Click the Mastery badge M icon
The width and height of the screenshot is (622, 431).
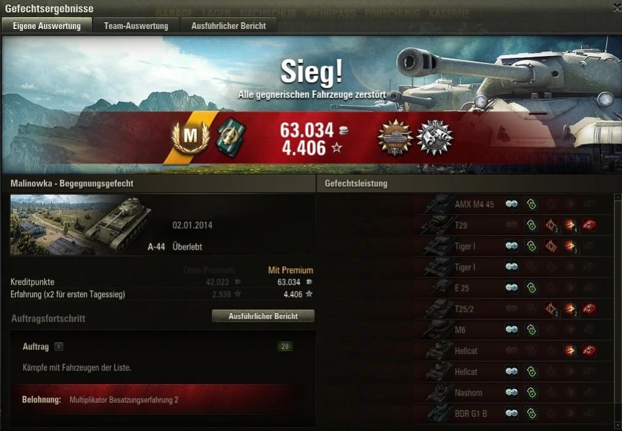191,137
